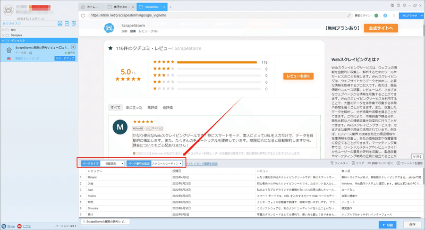Click the import task icon in sidebar header
The width and height of the screenshot is (425, 230).
(x=60, y=23)
